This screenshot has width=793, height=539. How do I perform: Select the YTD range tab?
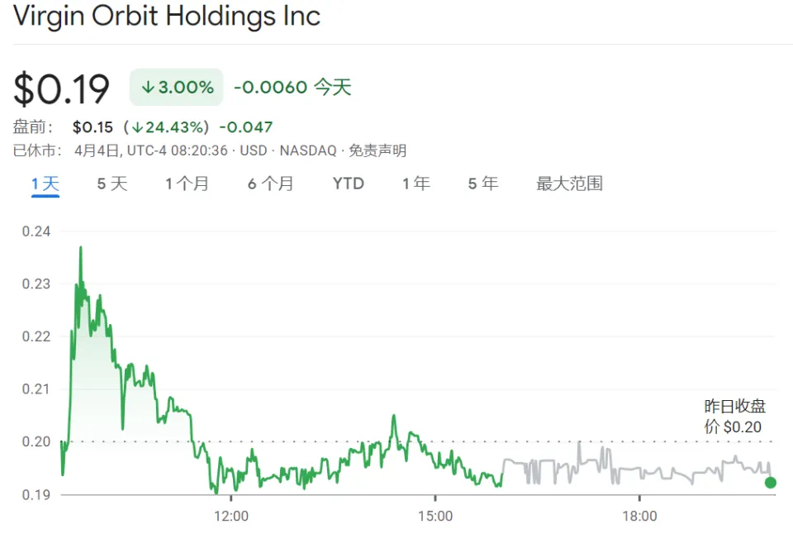pos(349,184)
